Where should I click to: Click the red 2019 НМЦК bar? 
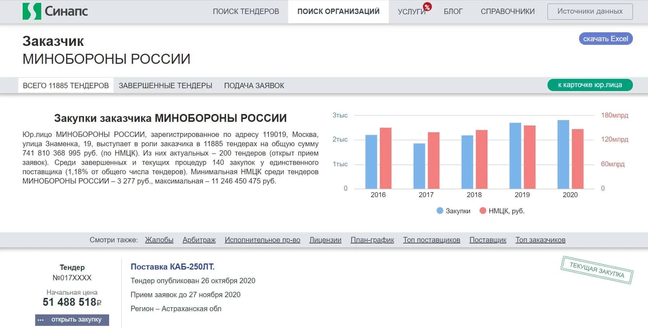[x=530, y=157]
